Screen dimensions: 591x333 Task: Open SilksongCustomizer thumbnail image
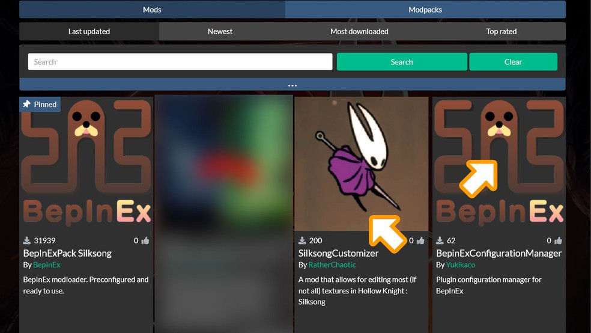click(x=361, y=163)
